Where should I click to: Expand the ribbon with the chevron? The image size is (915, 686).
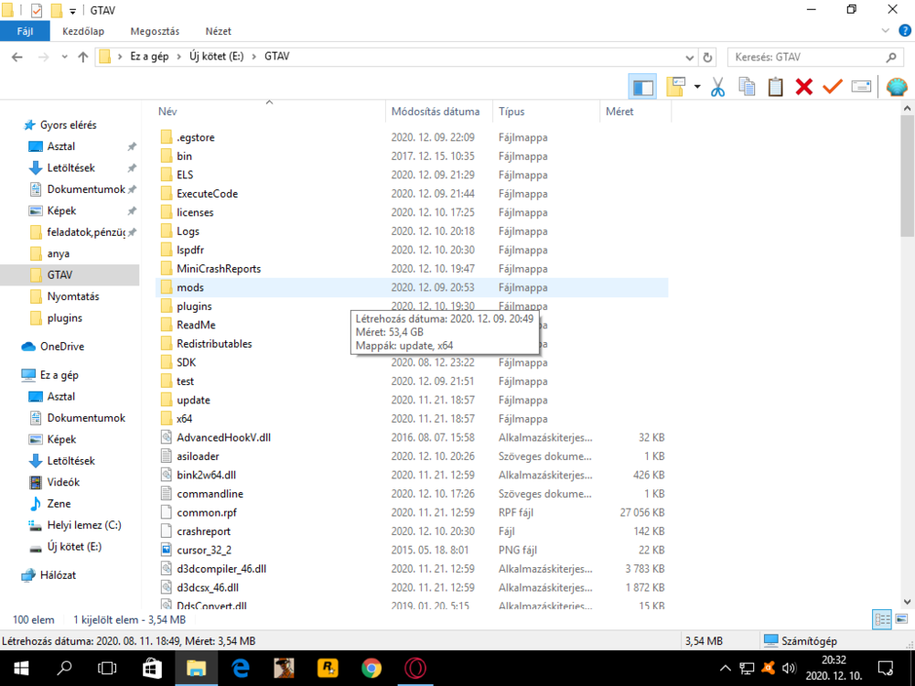click(885, 30)
